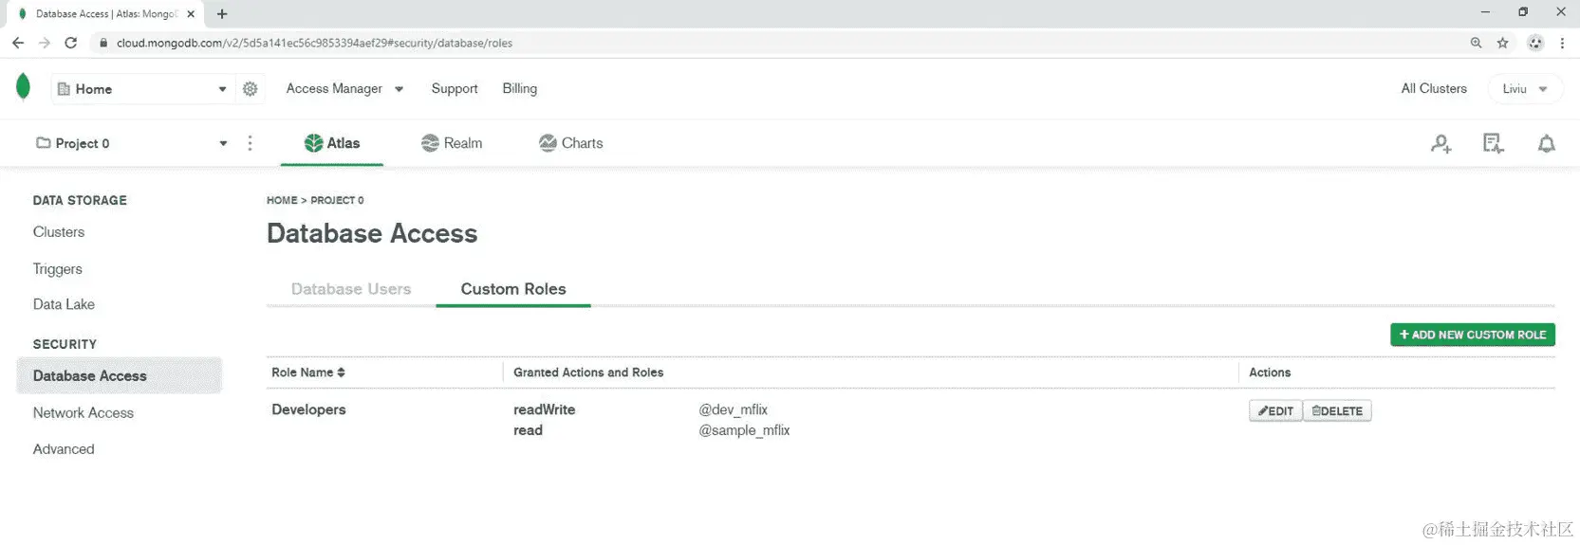
Task: Open Project 0 three-dot options menu
Action: (250, 143)
